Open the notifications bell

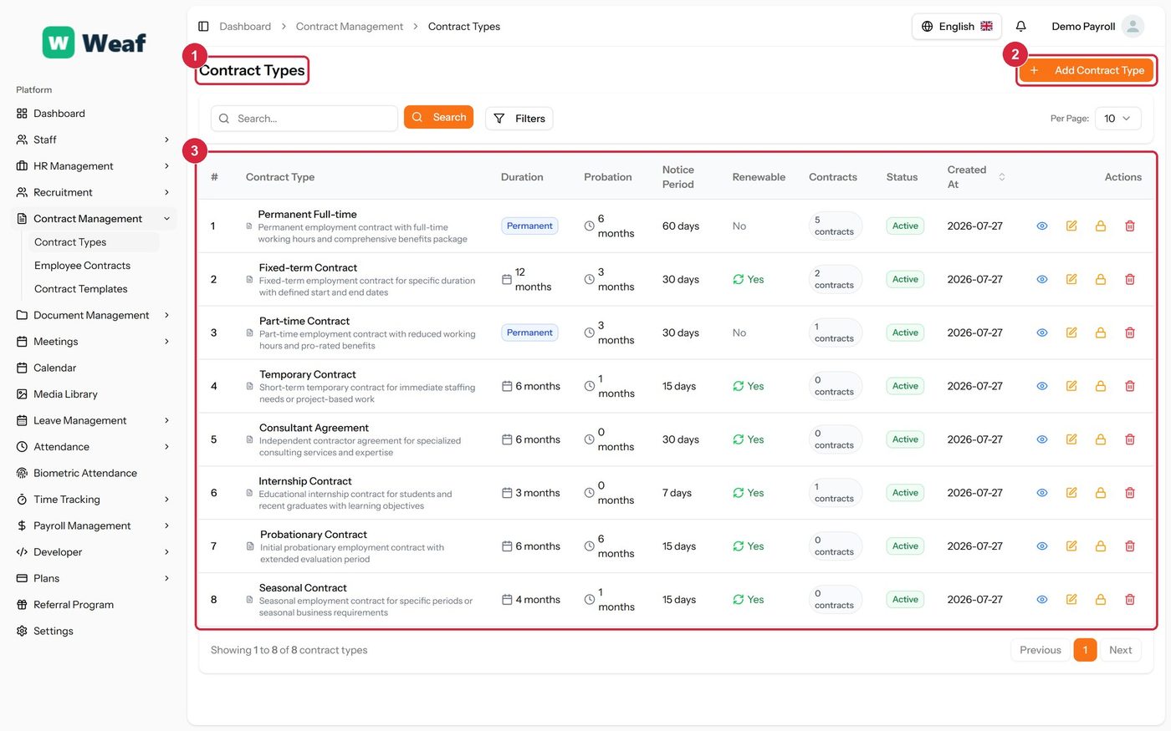[x=1020, y=27]
